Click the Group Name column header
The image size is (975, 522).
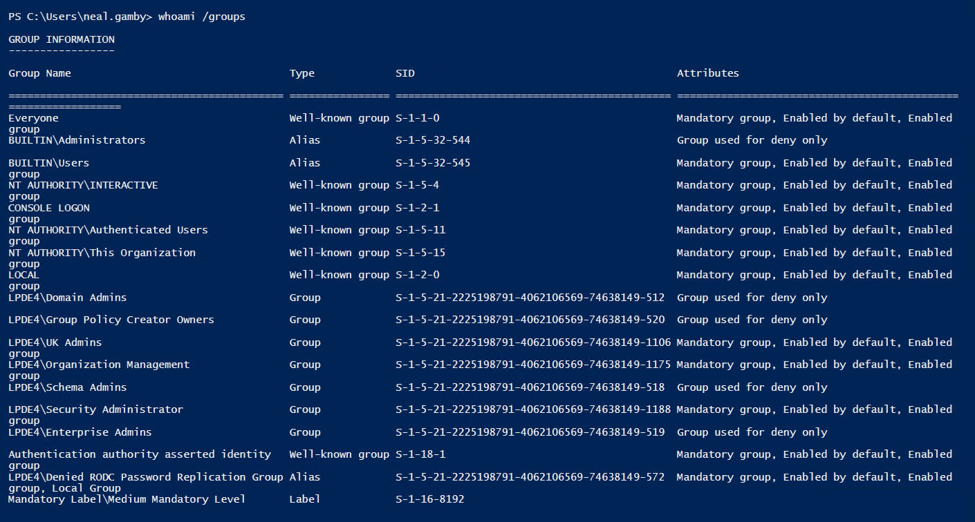[x=39, y=73]
